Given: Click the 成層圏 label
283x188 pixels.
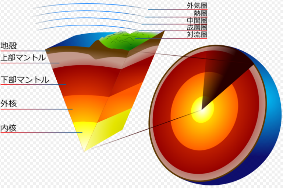Looking at the screenshot, I should pyautogui.click(x=197, y=28).
